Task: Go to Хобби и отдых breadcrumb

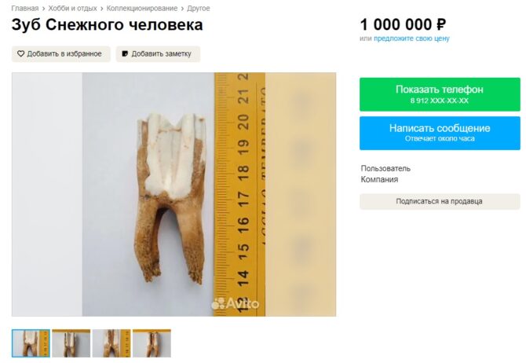Action: coord(72,9)
